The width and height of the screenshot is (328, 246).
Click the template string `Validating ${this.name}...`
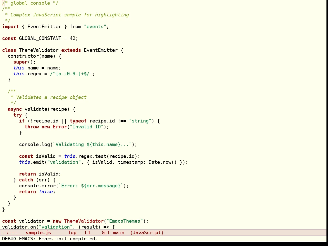(x=92, y=145)
